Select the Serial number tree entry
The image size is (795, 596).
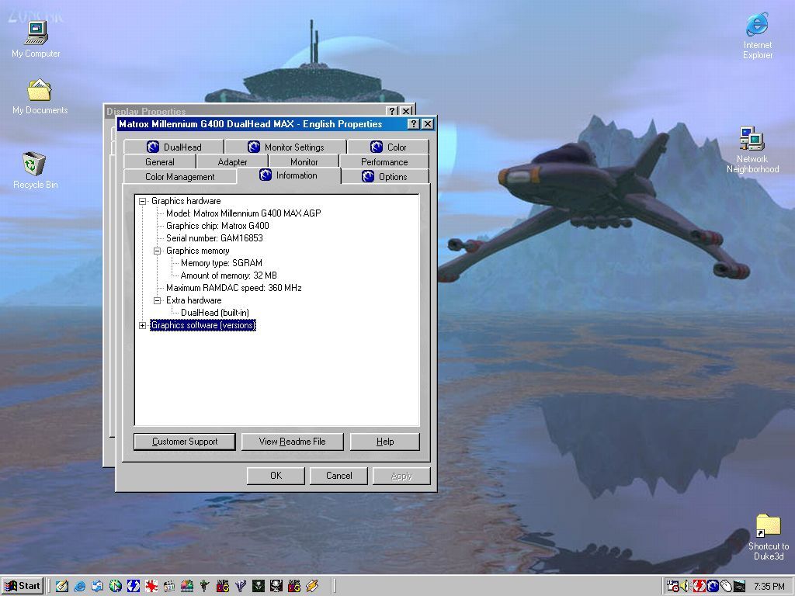click(x=214, y=238)
